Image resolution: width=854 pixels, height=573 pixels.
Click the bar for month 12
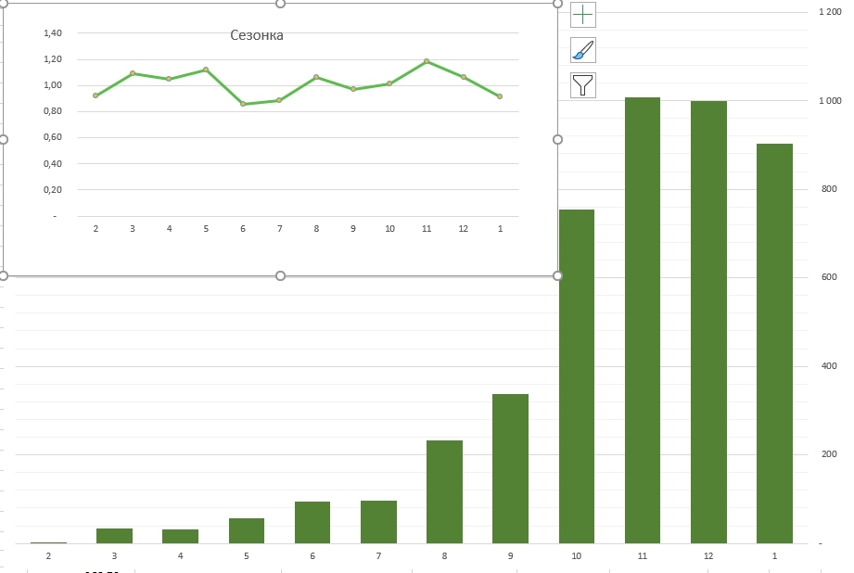click(708, 322)
